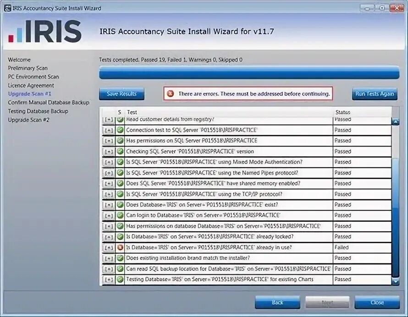This screenshot has width=408, height=317.
Task: Run Tests Again button
Action: tap(375, 94)
